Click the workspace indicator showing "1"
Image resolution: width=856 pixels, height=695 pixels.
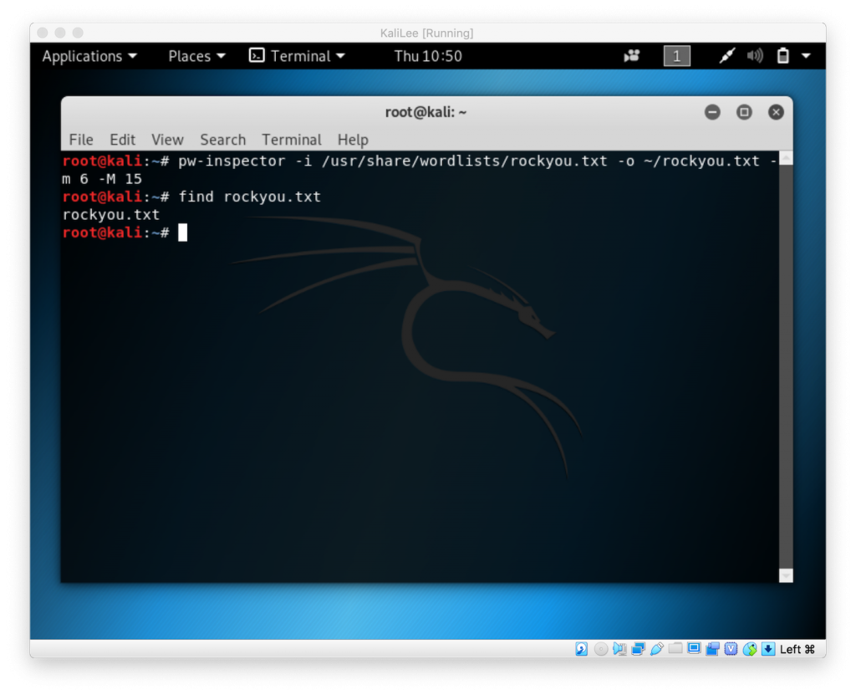tap(677, 56)
